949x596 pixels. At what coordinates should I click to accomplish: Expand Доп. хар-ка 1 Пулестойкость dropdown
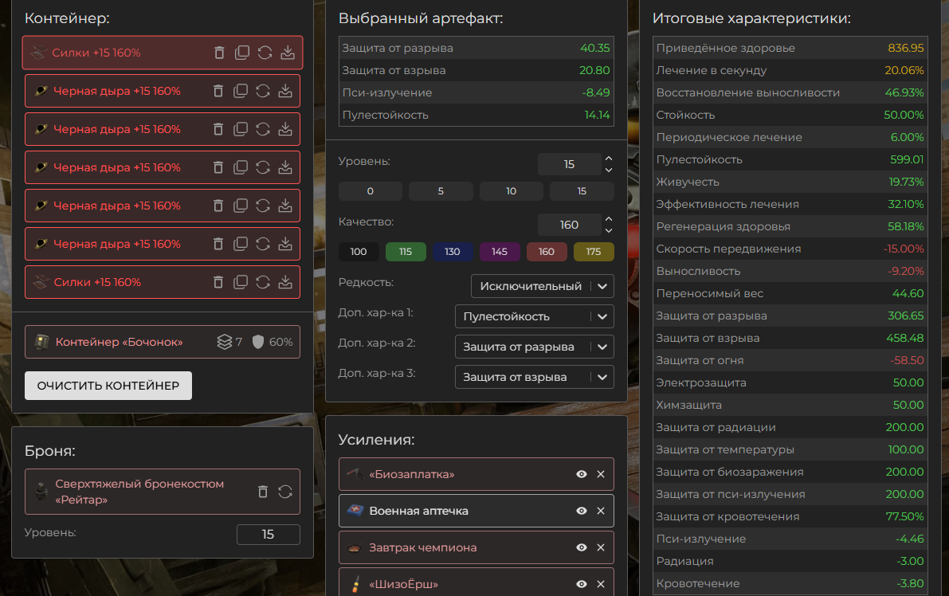pos(534,316)
